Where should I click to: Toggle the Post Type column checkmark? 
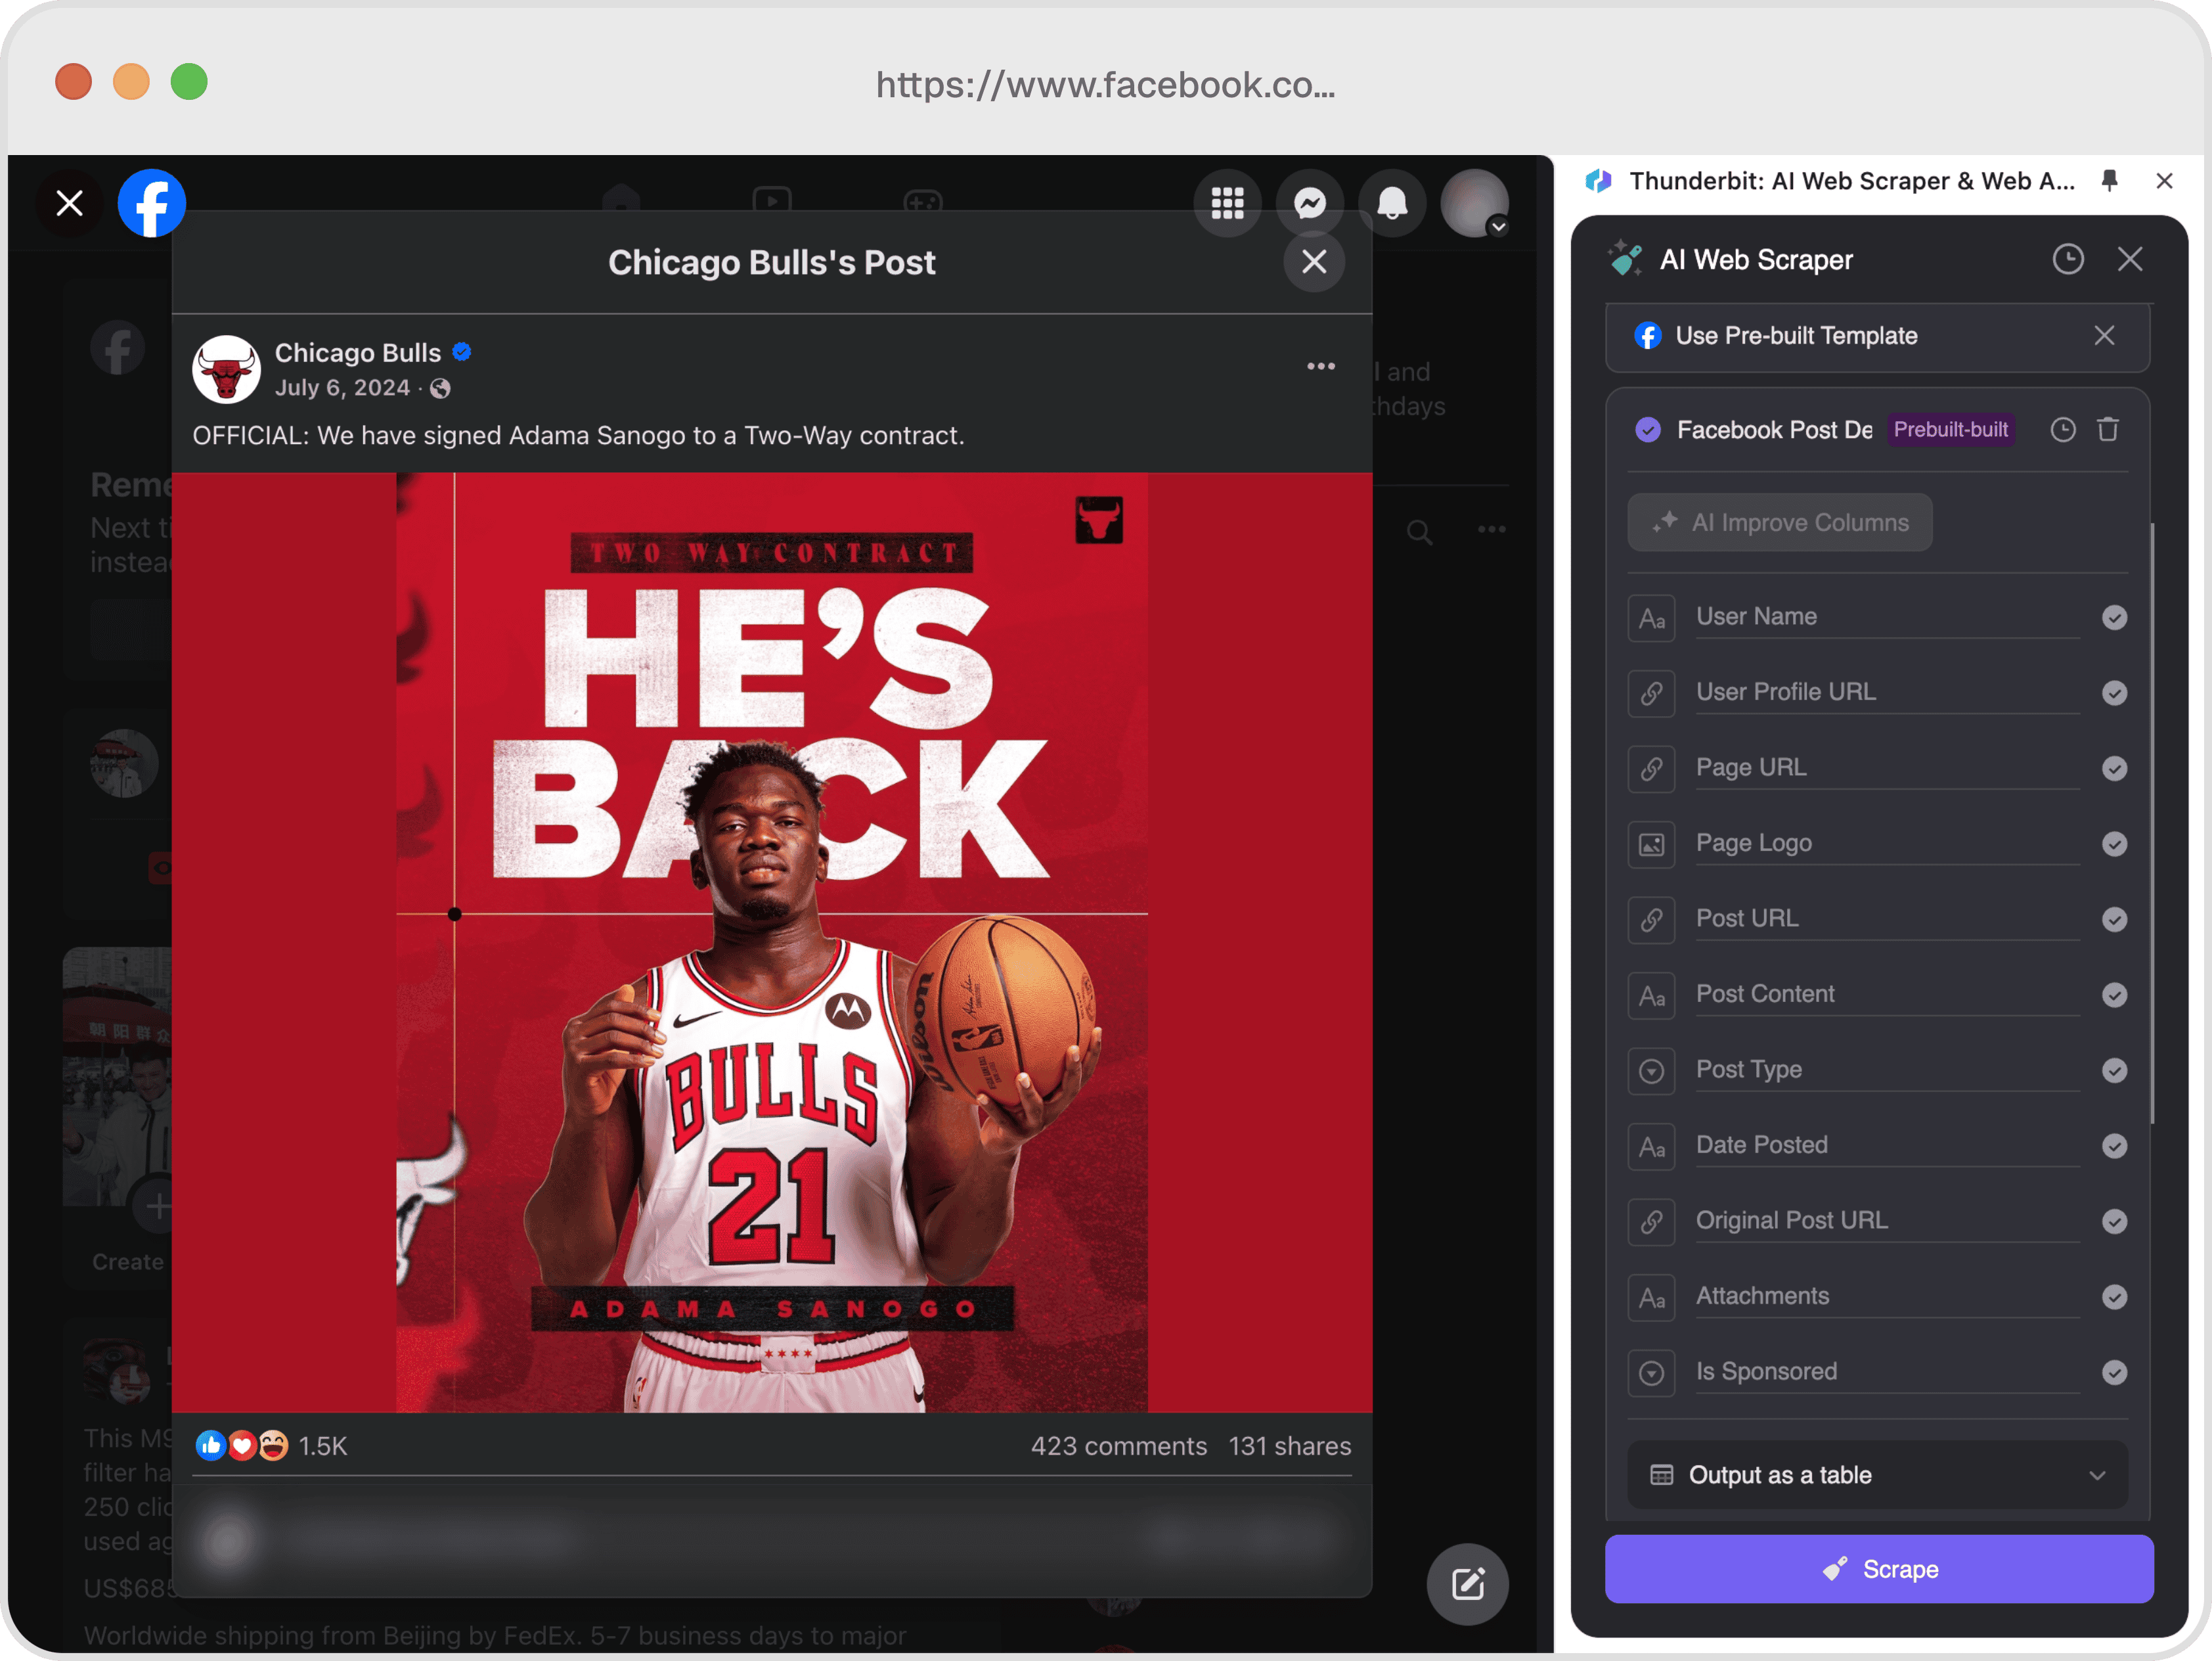click(2114, 1070)
